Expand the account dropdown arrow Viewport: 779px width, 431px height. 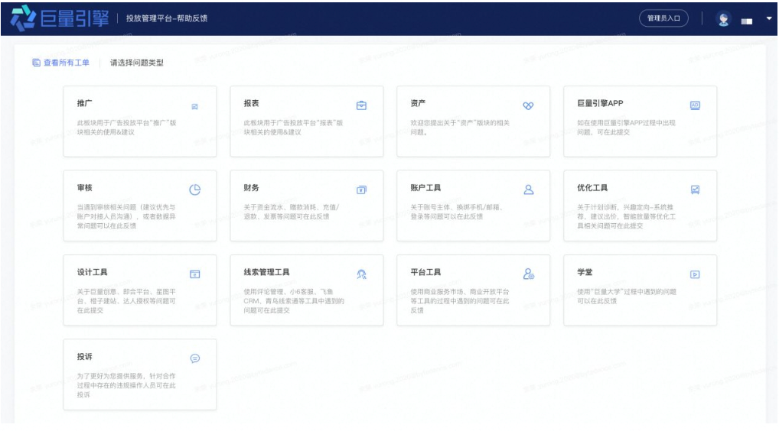point(768,18)
